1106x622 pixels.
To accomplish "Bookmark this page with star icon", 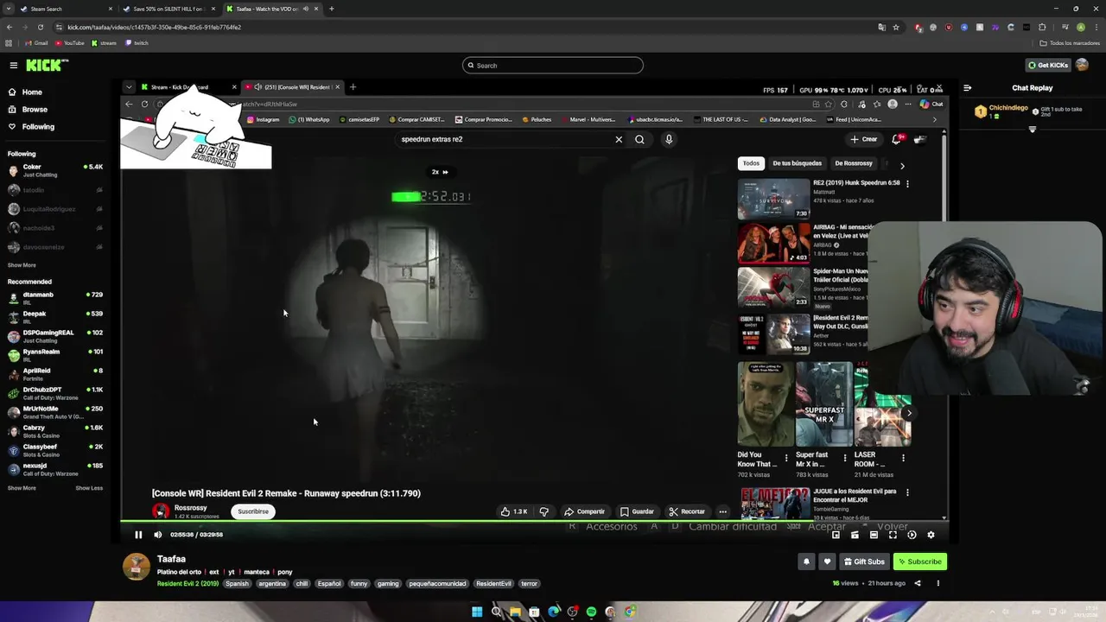I will (896, 27).
